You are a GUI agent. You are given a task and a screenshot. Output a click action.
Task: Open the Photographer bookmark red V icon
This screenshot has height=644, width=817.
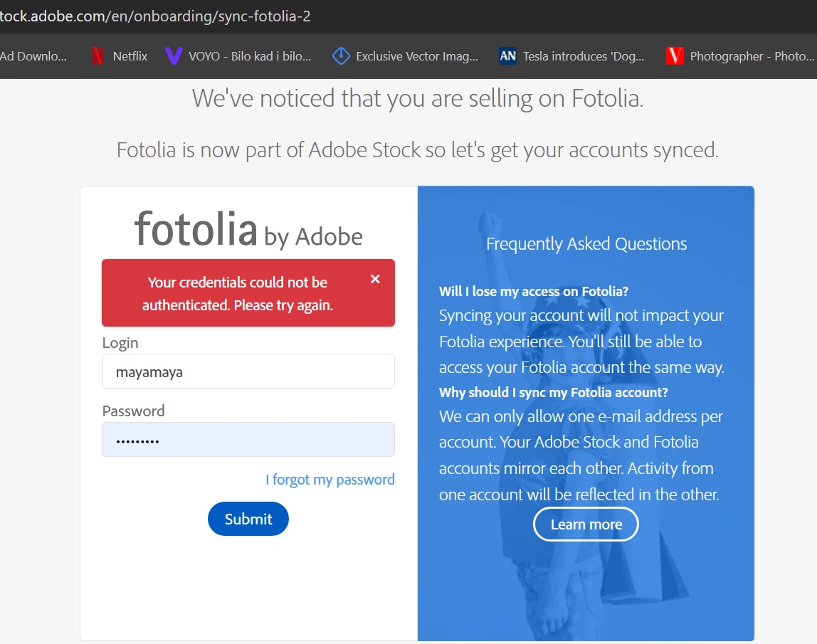tap(675, 56)
